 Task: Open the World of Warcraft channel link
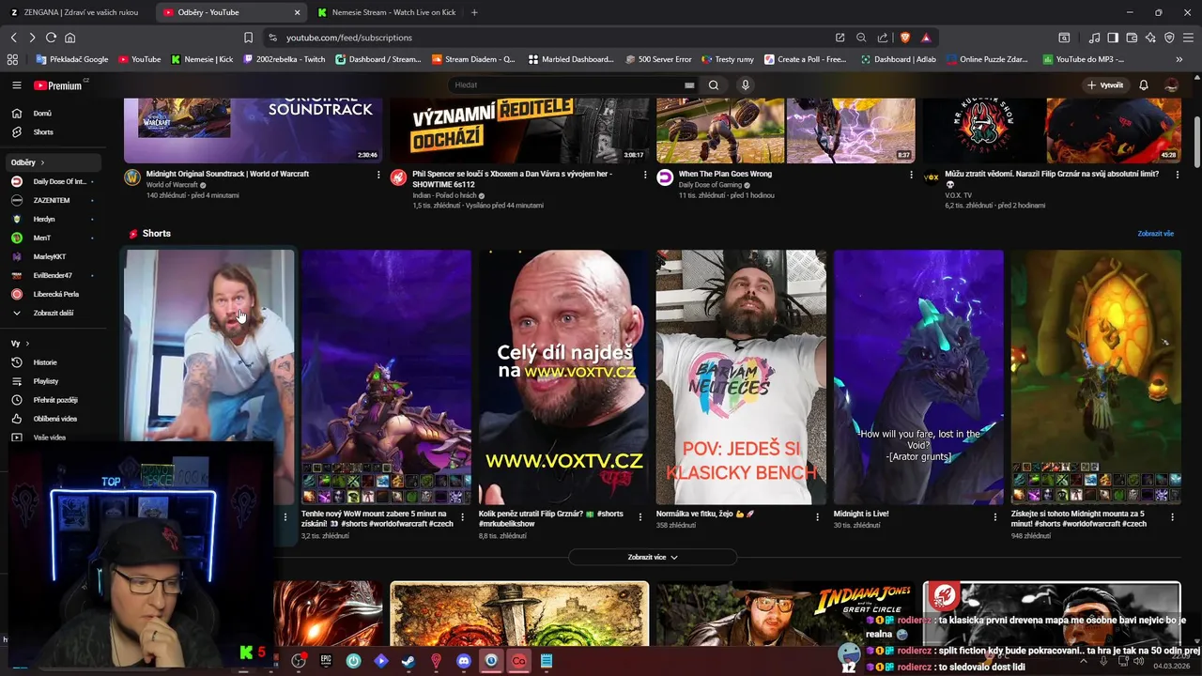173,186
